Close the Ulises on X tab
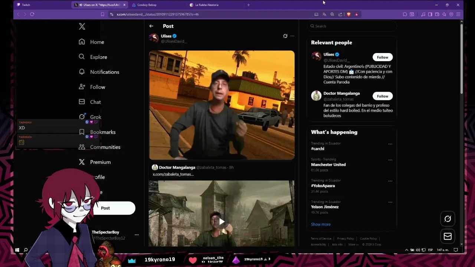Image resolution: width=475 pixels, height=267 pixels. [x=124, y=5]
